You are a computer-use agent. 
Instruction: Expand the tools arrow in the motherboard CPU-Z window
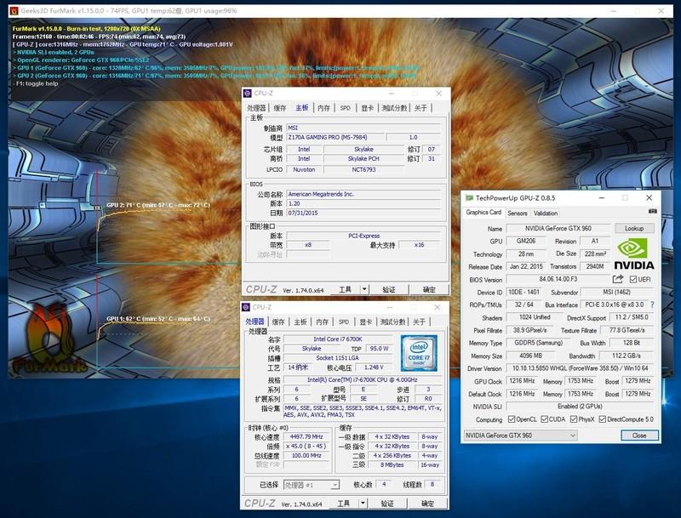pyautogui.click(x=364, y=289)
